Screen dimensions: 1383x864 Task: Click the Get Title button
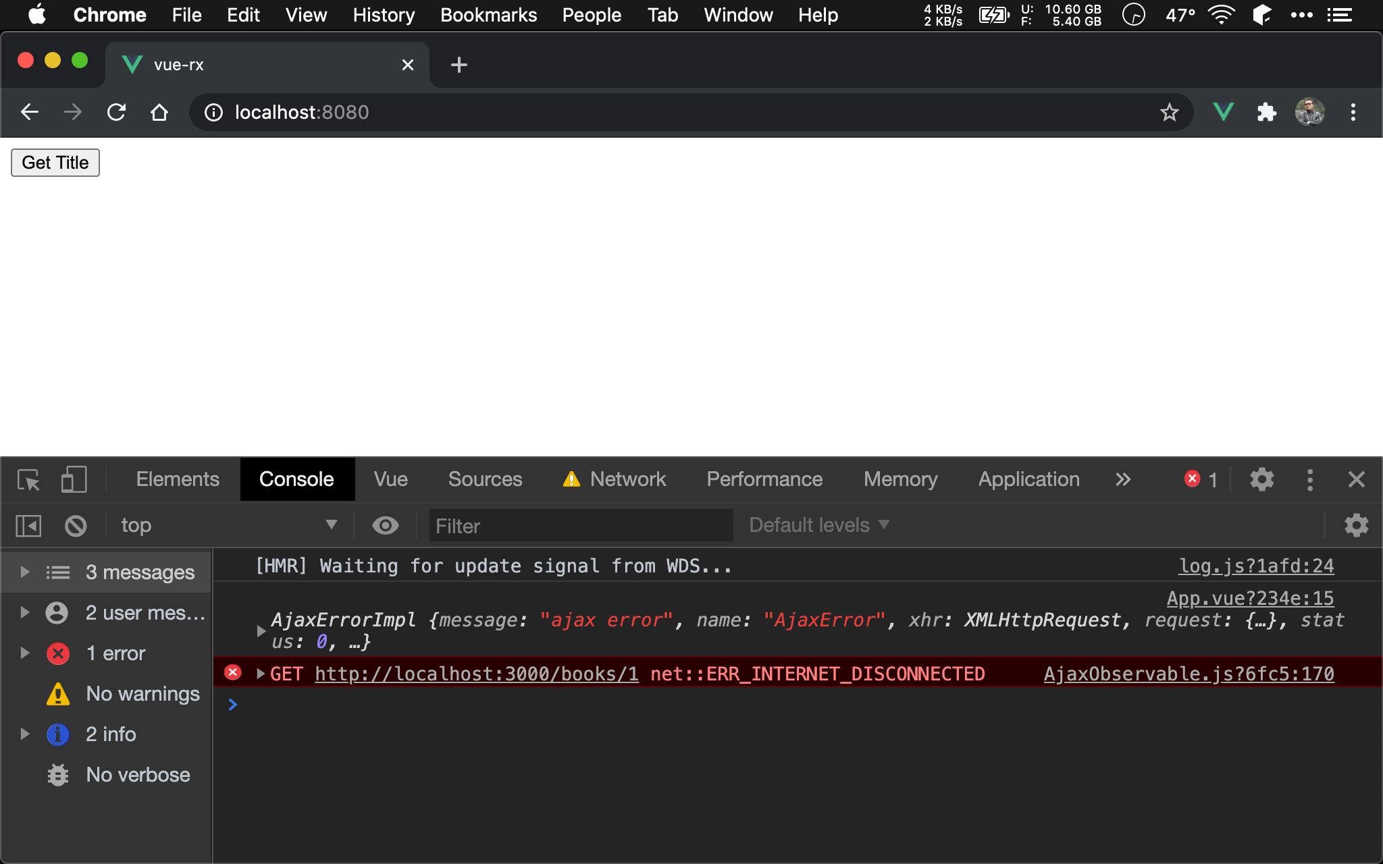point(55,162)
